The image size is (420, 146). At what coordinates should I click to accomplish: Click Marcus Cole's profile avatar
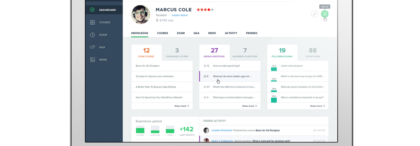[141, 14]
